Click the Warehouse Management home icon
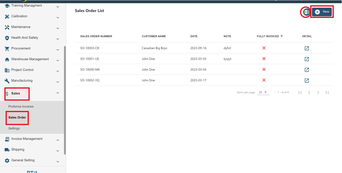This screenshot has width=342, height=173. pos(6,59)
